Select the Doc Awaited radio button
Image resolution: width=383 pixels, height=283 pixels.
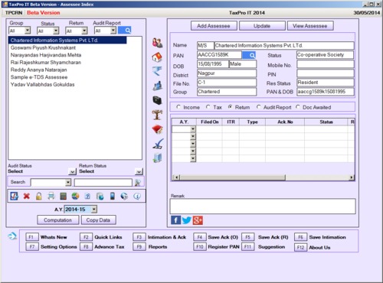[x=298, y=107]
